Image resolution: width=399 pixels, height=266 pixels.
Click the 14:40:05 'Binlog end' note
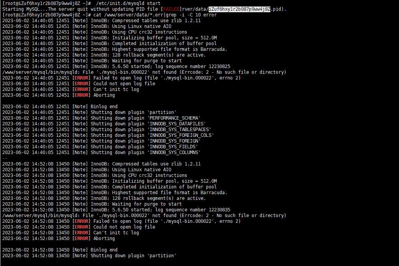[60, 107]
